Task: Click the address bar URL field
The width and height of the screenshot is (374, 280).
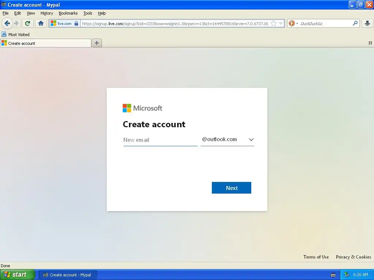Action: [x=175, y=23]
